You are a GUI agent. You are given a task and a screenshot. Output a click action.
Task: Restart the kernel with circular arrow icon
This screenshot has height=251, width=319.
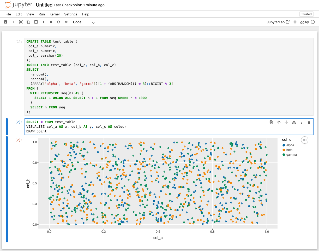(59, 22)
